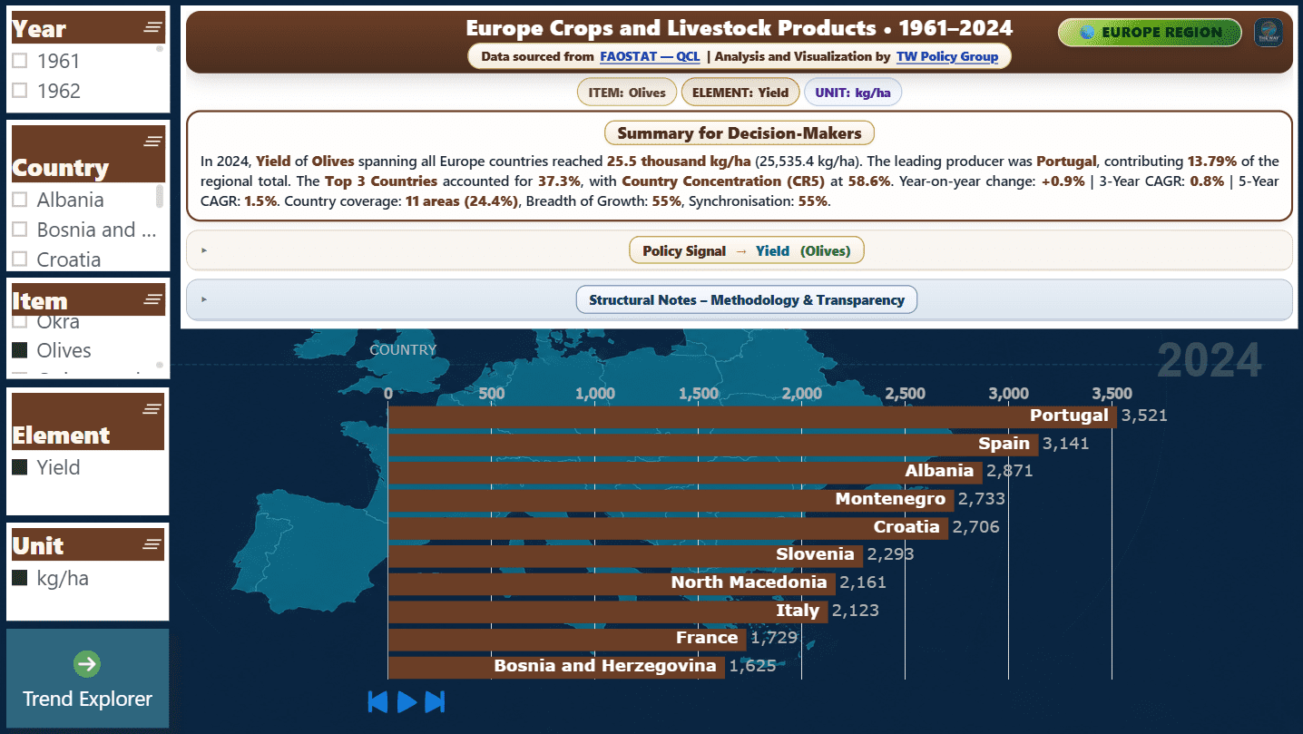Open the Item slicer options menu icon
This screenshot has height=734, width=1303.
pos(152,298)
